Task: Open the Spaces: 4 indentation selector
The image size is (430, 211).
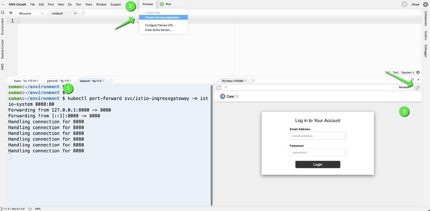Action: point(408,72)
